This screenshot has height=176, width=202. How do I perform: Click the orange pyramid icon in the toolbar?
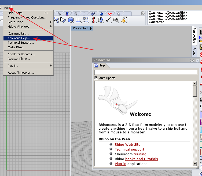point(124,20)
